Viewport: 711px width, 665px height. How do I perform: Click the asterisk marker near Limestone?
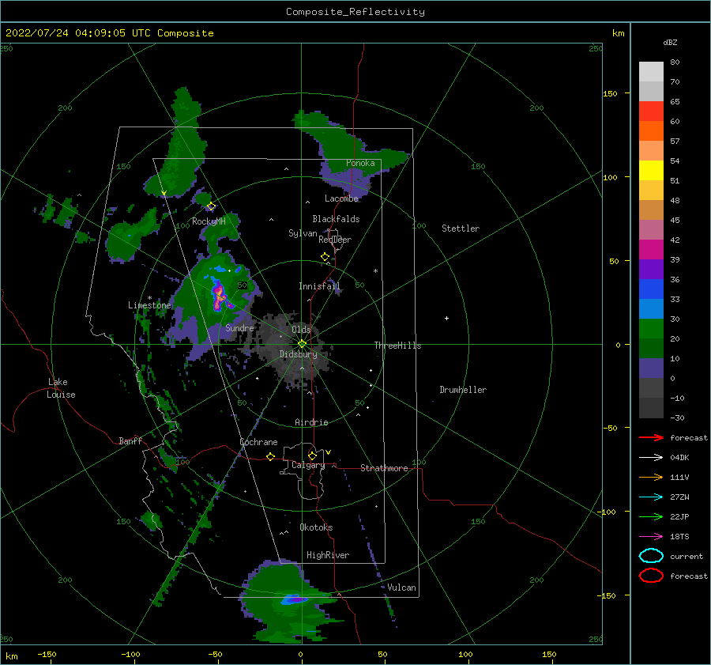(149, 298)
